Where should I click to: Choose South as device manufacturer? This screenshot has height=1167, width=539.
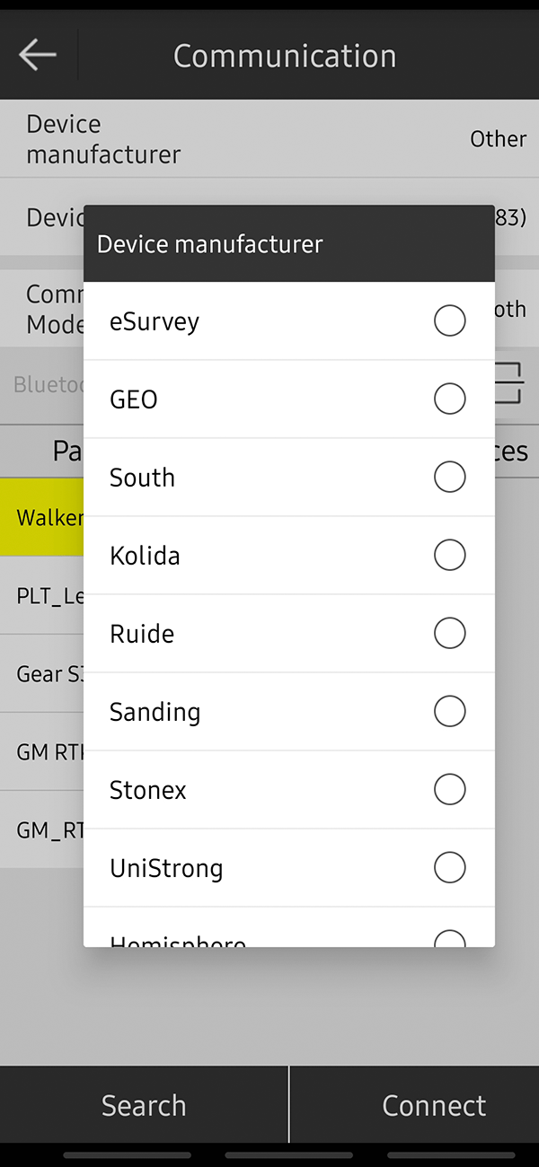[x=449, y=477]
